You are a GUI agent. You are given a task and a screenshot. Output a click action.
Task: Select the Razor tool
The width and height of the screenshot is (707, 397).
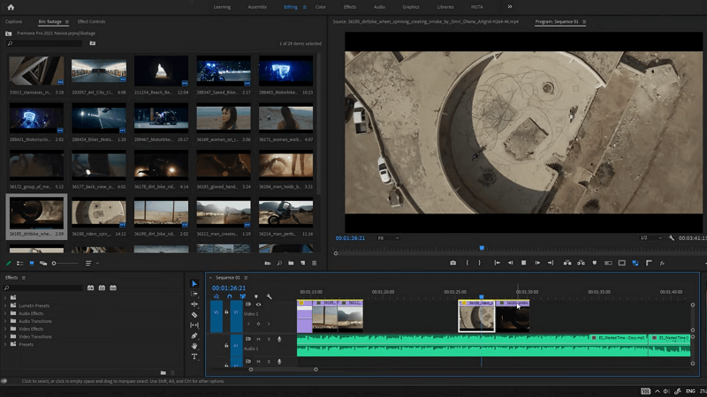click(x=194, y=315)
